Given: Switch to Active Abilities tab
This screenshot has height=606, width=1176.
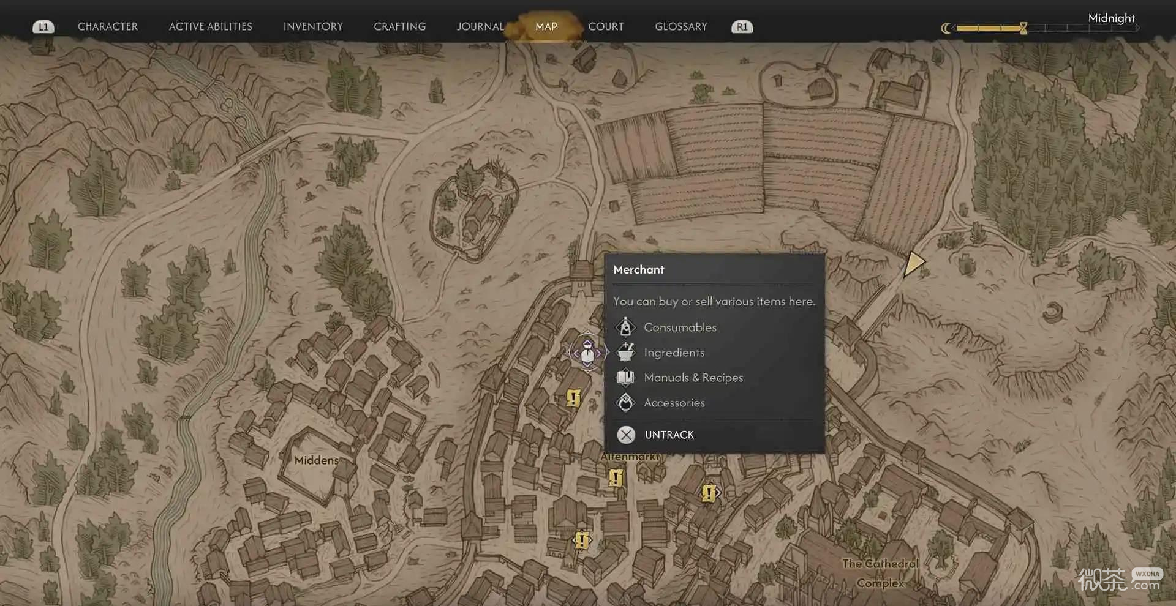Looking at the screenshot, I should (211, 26).
